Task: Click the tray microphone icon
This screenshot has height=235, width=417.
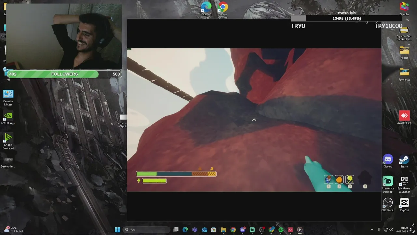Action: tap(379, 230)
